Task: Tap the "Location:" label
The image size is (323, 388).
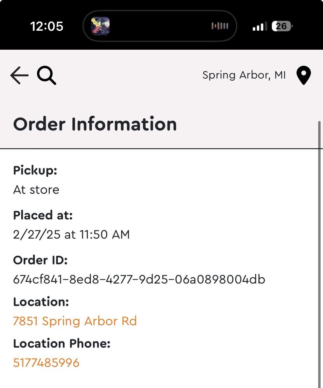Action: coord(41,301)
